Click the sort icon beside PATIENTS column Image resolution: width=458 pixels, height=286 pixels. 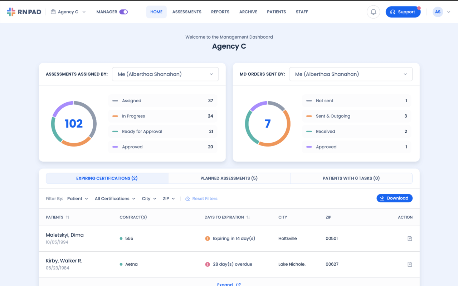point(68,217)
